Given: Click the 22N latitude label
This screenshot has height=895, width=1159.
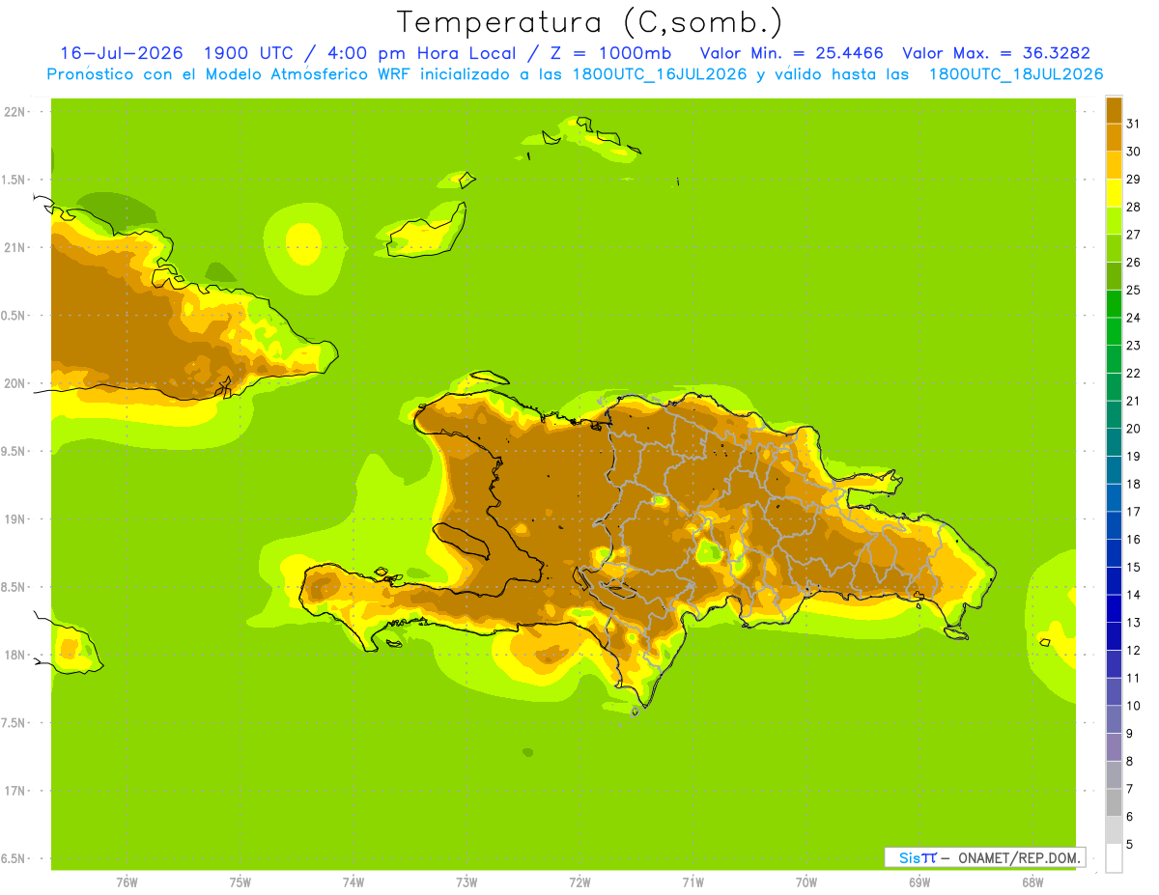Looking at the screenshot, I should pos(14,112).
